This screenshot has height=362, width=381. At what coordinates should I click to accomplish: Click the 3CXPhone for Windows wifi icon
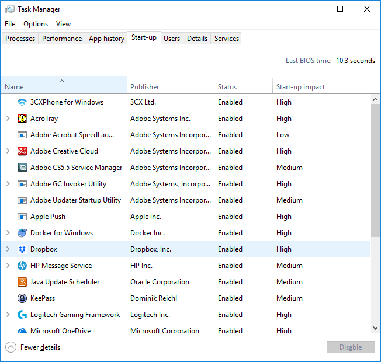[x=22, y=102]
